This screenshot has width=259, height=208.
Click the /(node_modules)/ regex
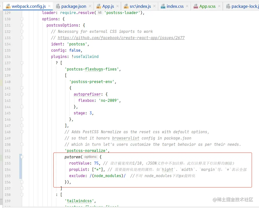pos(108,176)
